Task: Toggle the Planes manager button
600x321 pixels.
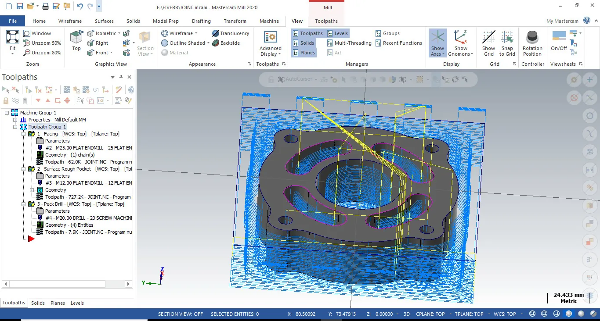Action: coord(304,53)
